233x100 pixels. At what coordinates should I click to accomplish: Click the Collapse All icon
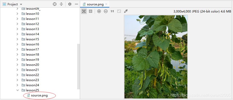click(61, 4)
